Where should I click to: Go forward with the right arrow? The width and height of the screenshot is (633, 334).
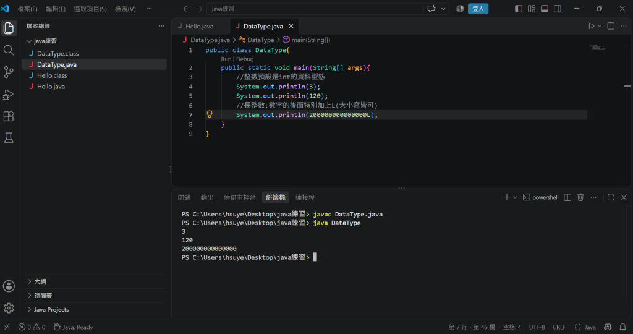coord(199,9)
